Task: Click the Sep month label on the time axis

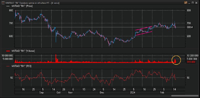Action: point(41,93)
